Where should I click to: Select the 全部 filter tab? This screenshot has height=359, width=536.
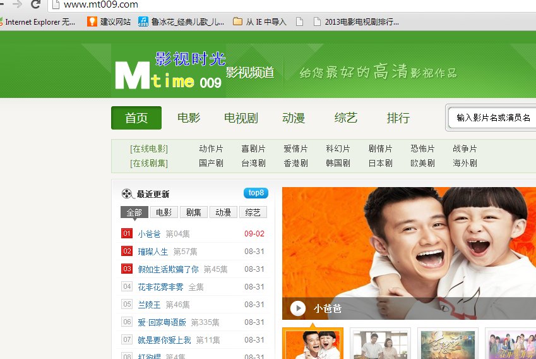coord(134,212)
